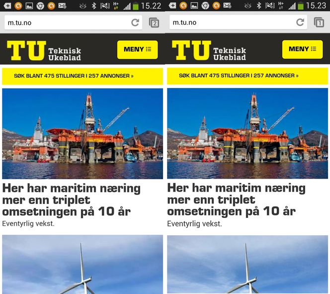Tap the H+ data icon in the right status bar
The height and width of the screenshot is (294, 330).
[281, 5]
